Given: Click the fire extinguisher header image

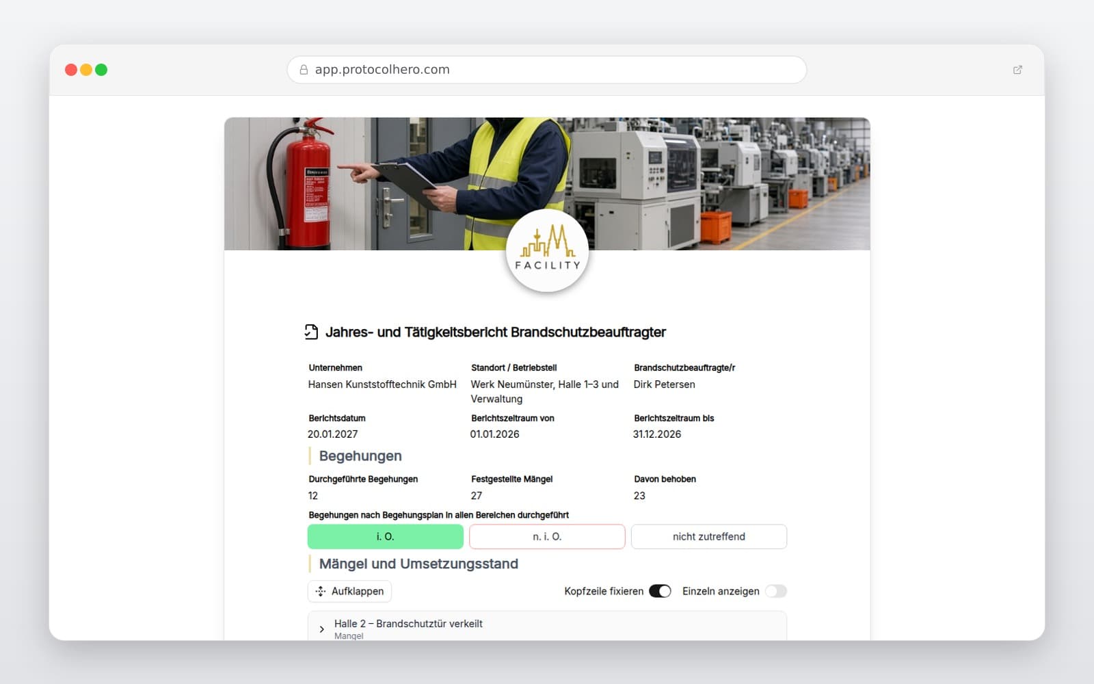Looking at the screenshot, I should 547,184.
